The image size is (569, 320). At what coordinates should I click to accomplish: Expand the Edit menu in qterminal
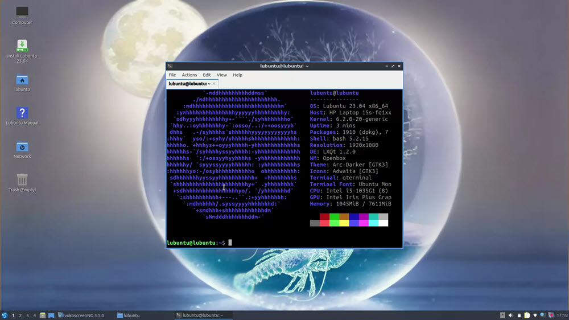click(x=207, y=75)
